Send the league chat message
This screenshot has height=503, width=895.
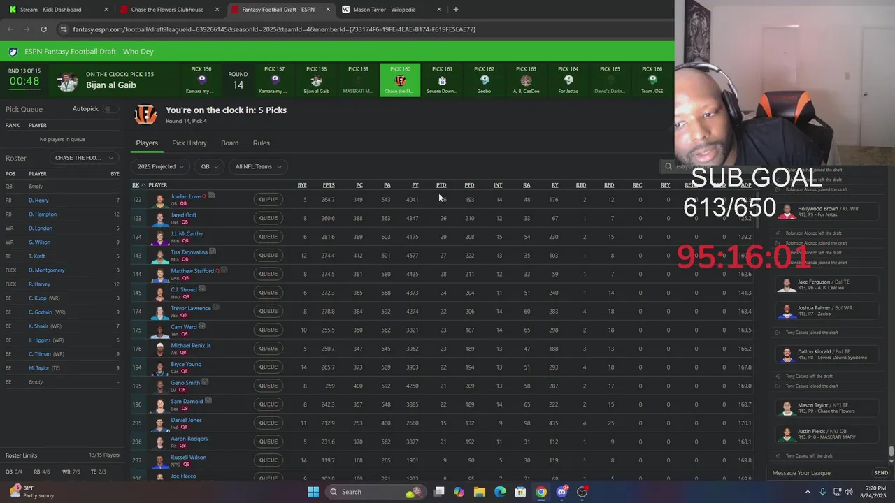tap(881, 473)
